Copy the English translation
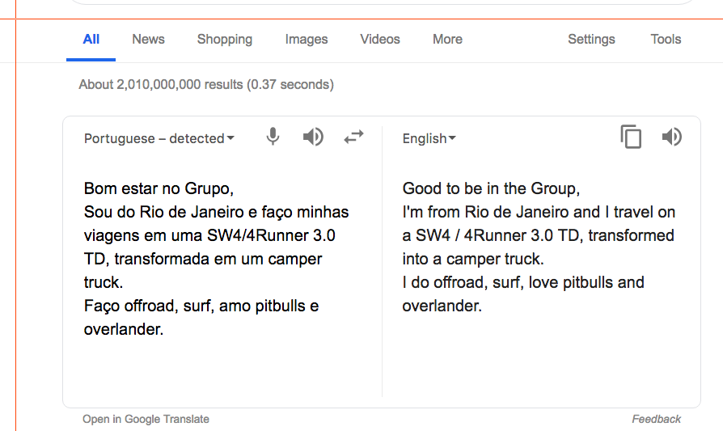723x431 pixels. 631,137
